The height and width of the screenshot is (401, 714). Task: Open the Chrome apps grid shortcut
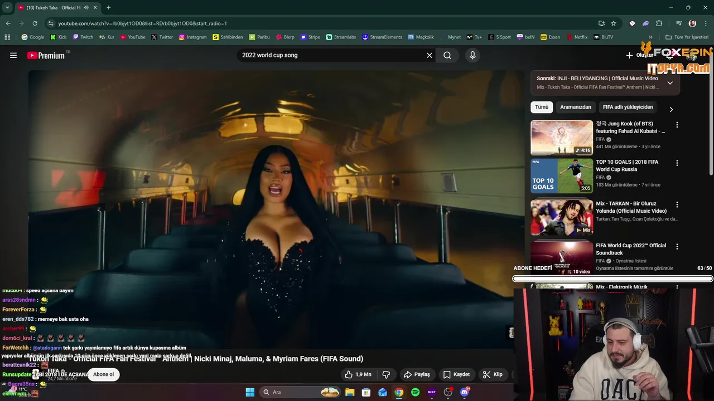point(7,37)
